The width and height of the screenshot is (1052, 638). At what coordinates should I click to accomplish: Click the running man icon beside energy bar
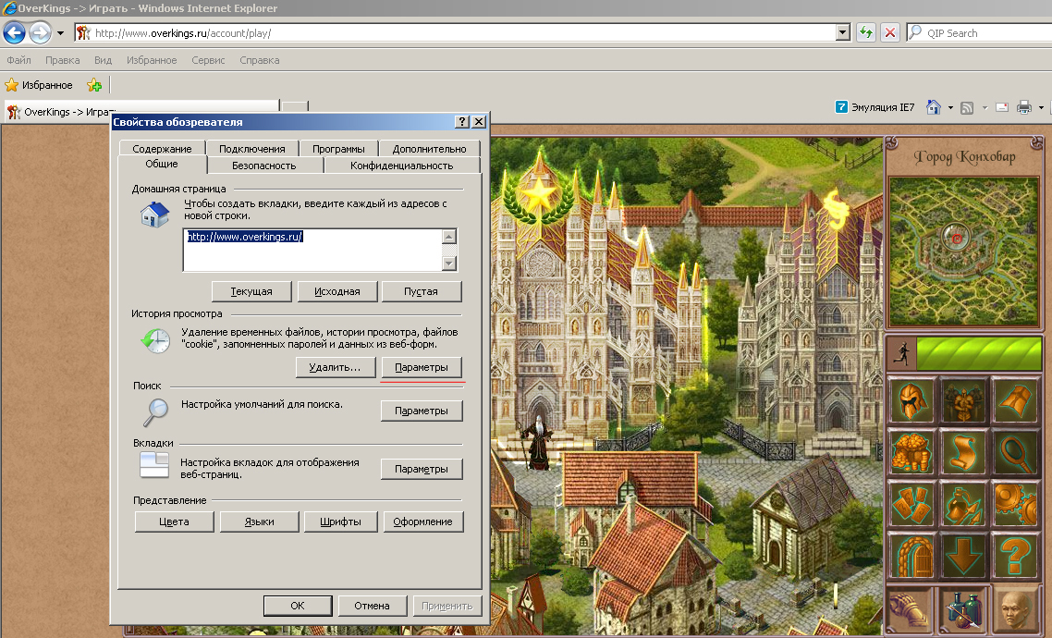coord(901,353)
